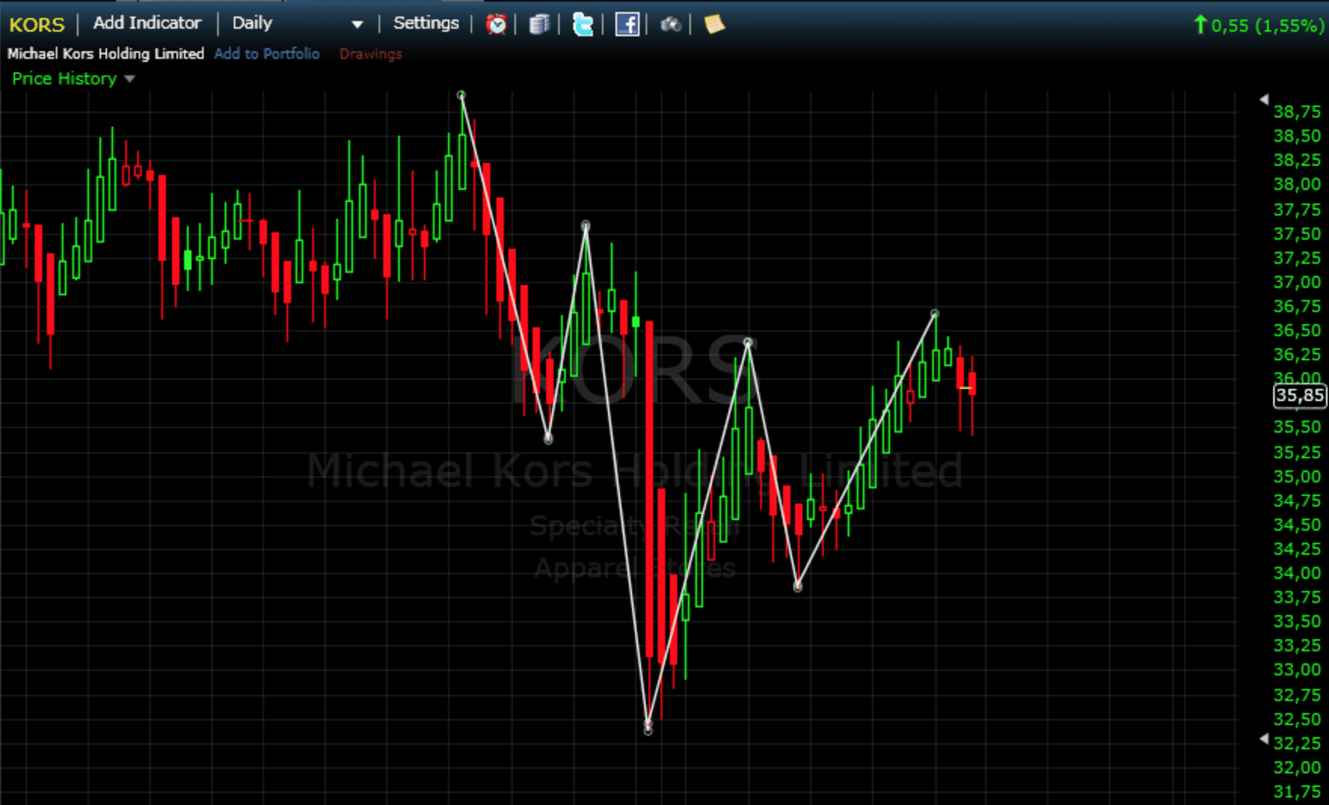The image size is (1329, 805).
Task: Select the trendline anchor at the 38,75 peak
Action: pos(462,95)
